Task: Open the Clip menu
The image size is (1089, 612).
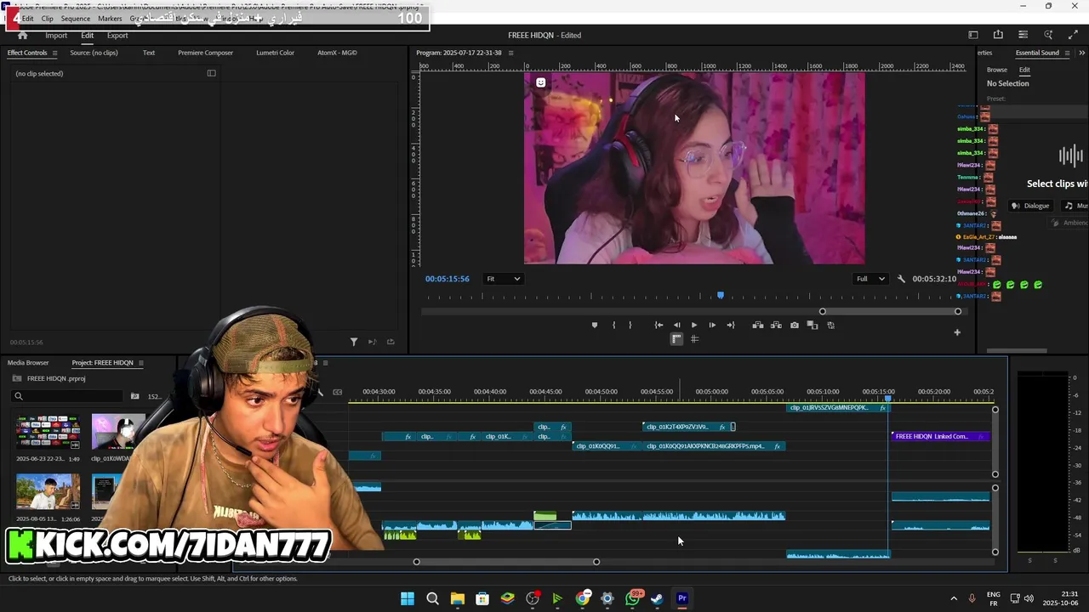Action: [x=47, y=19]
